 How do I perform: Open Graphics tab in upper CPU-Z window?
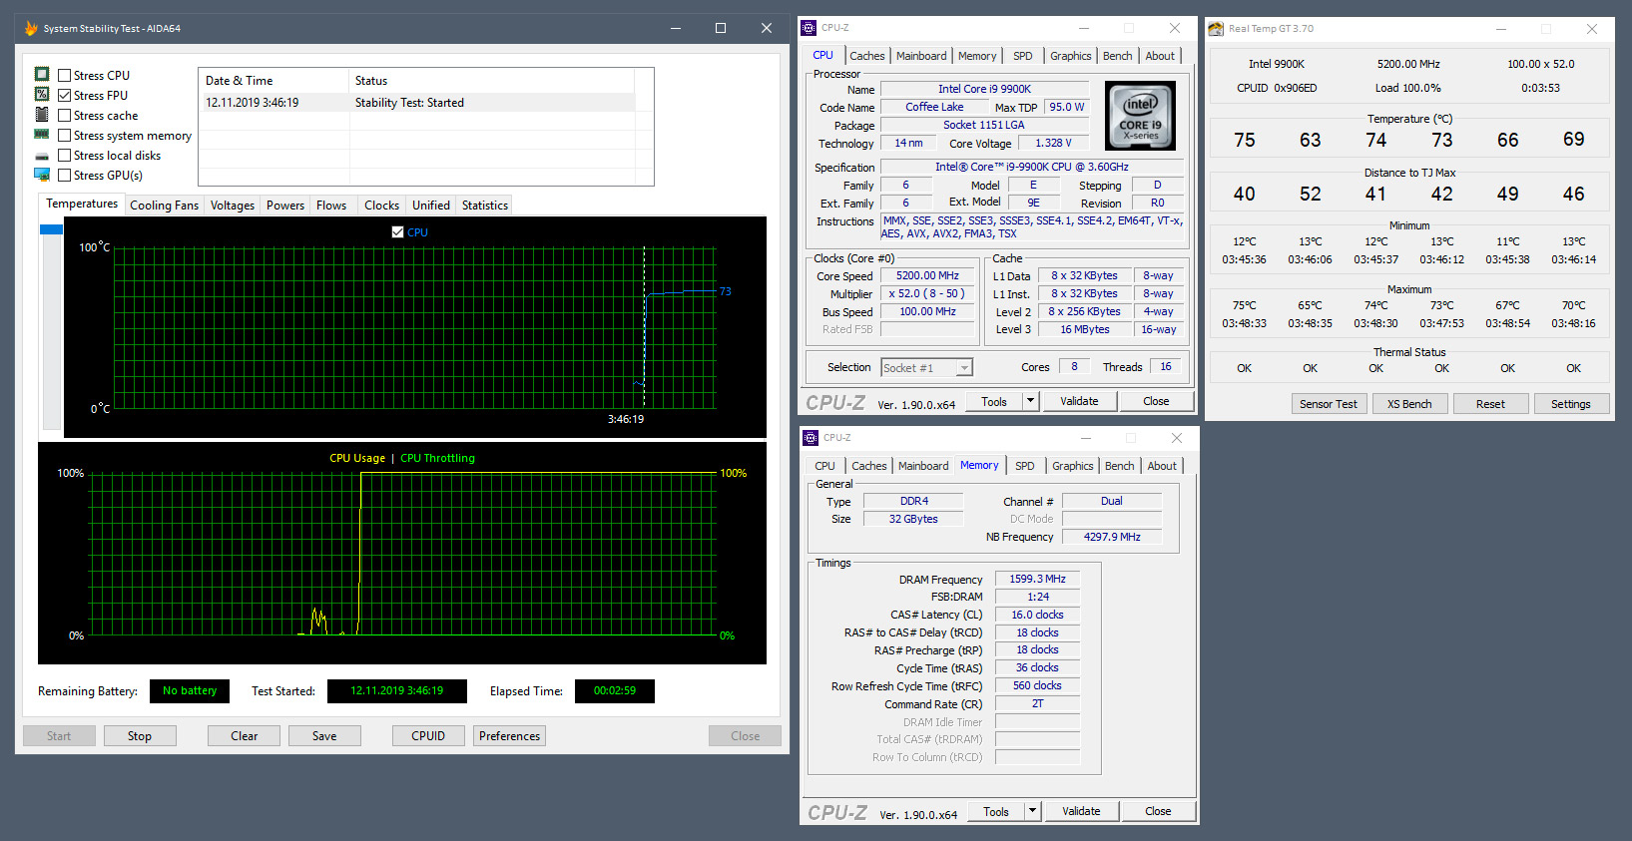pos(1071,56)
